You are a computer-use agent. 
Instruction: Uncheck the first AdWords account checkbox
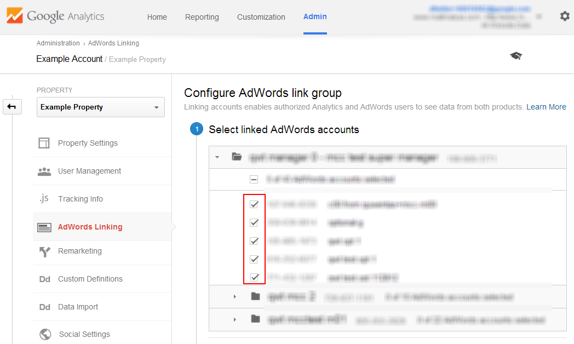pyautogui.click(x=254, y=204)
